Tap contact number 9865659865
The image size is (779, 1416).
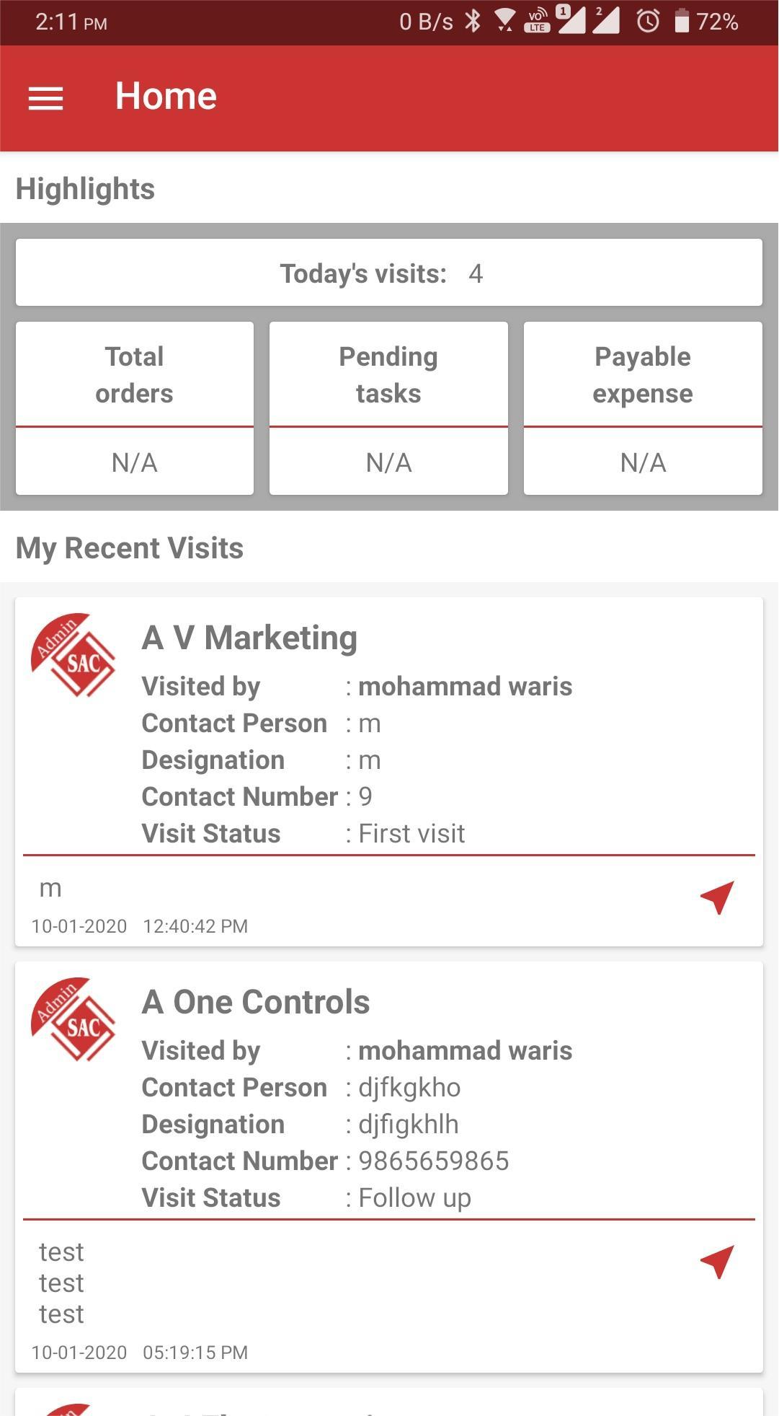[434, 1161]
